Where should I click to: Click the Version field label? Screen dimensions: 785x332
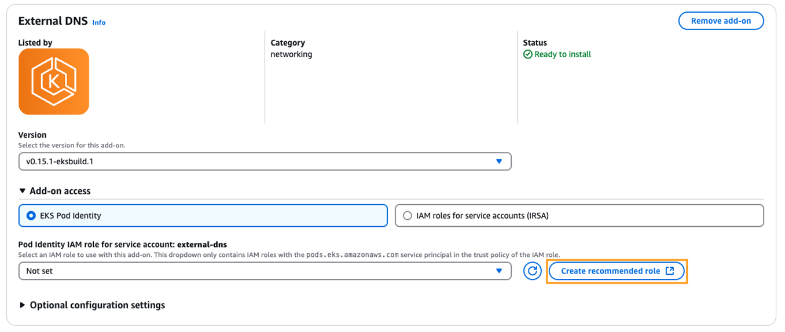(x=32, y=135)
